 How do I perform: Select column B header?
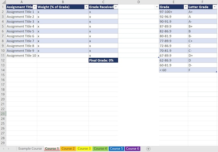point(63,2)
